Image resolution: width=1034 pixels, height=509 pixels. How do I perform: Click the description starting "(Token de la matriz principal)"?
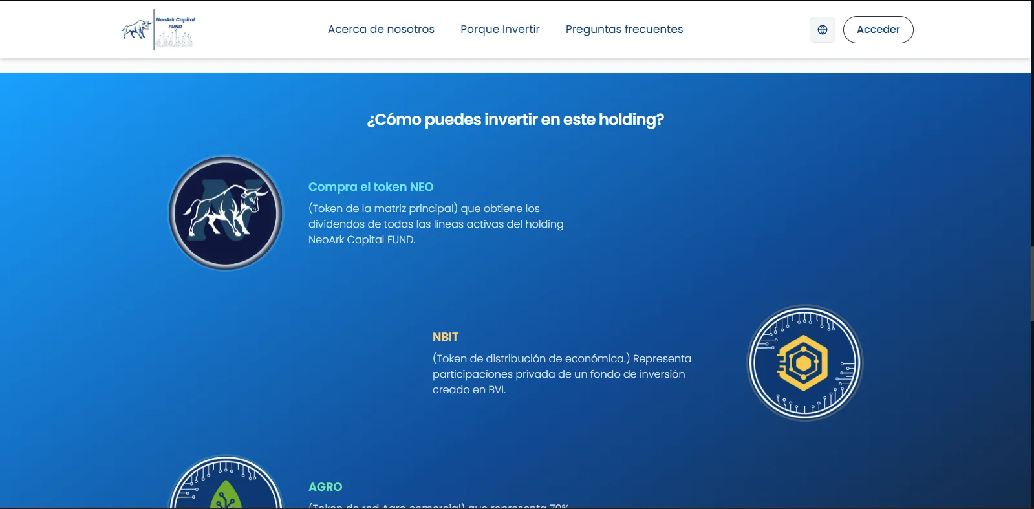tap(436, 224)
